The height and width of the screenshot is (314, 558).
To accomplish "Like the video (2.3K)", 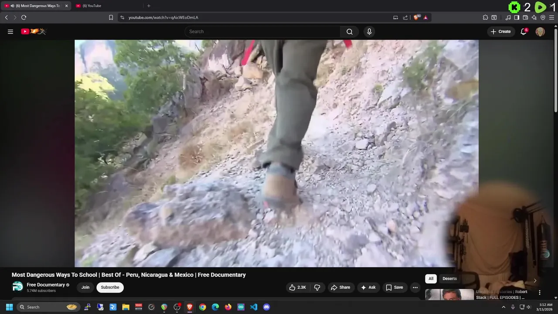I will 298,287.
